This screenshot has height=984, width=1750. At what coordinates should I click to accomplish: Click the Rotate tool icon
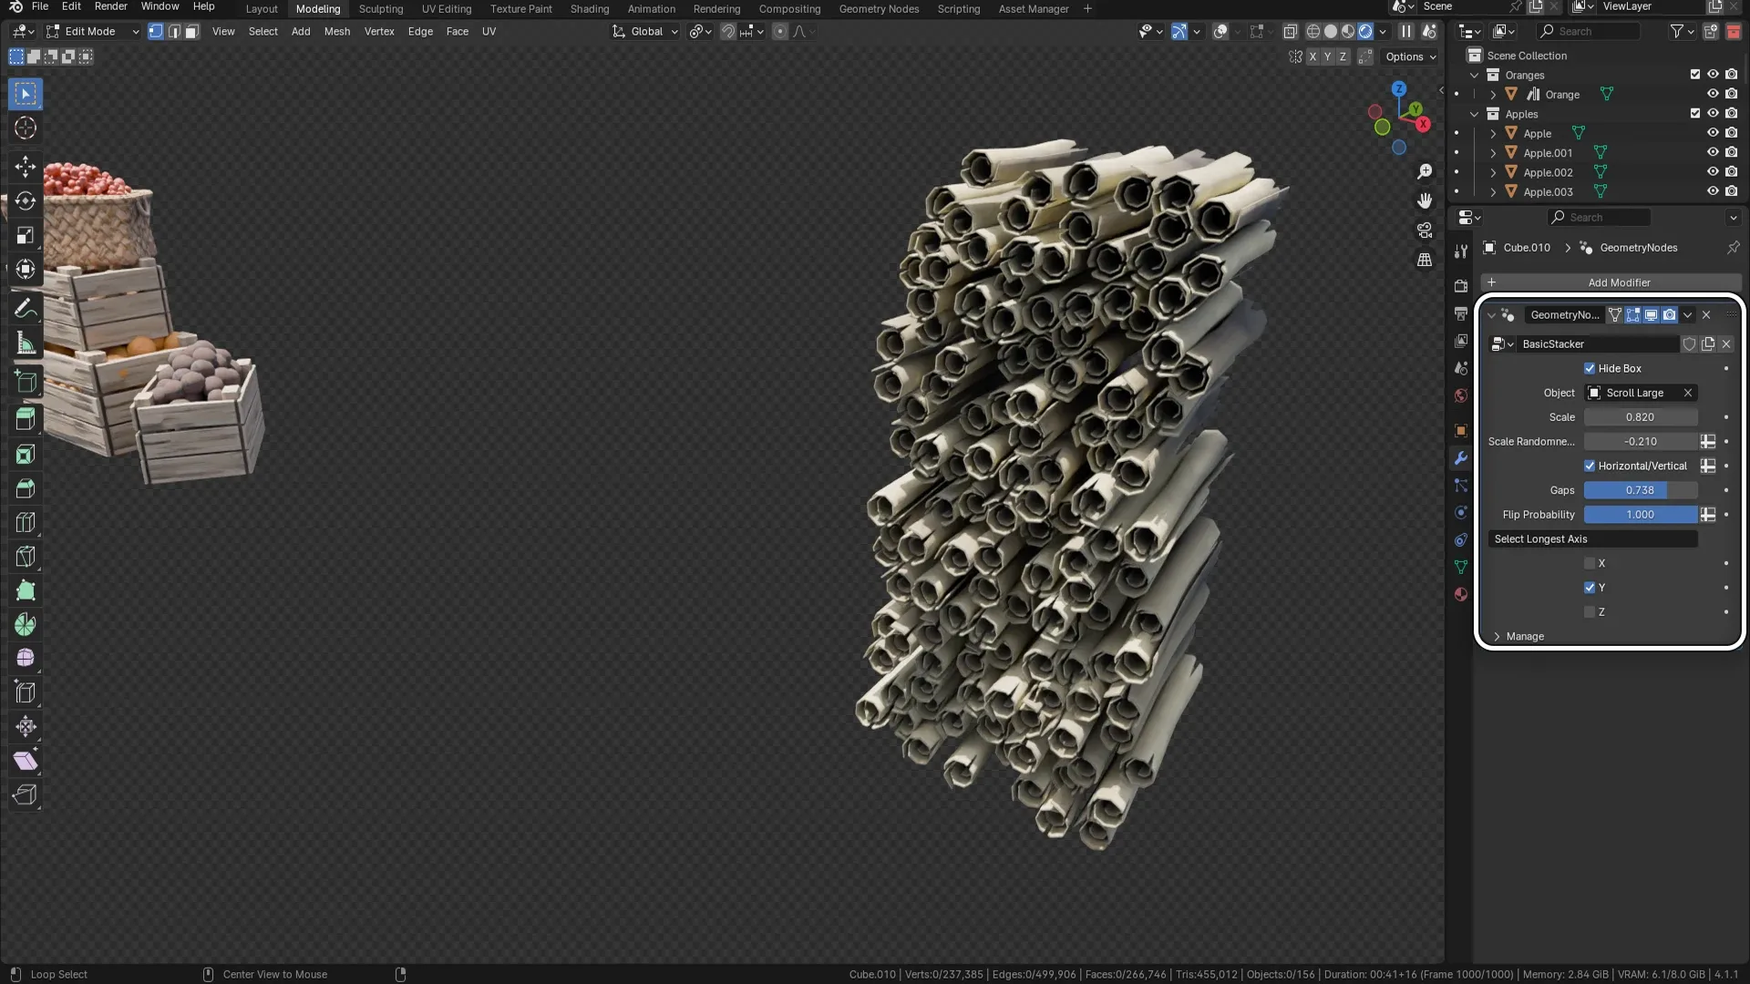coord(26,200)
